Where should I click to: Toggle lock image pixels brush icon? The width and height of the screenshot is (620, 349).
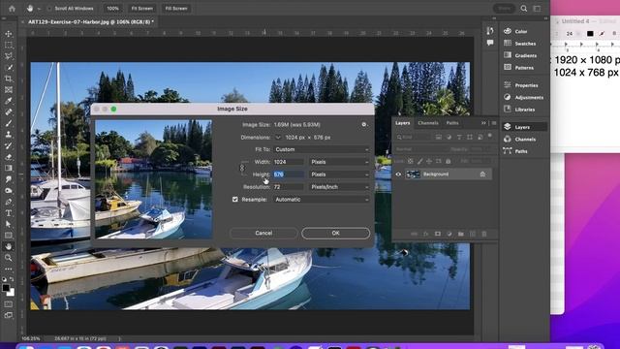(419, 162)
